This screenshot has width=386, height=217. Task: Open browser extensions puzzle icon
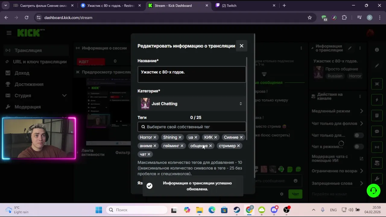click(344, 17)
